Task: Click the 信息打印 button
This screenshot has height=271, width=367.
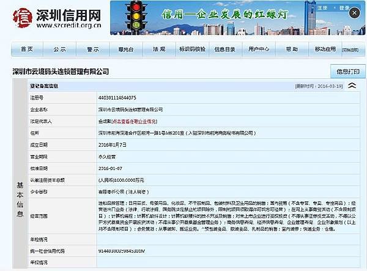Action: click(348, 72)
